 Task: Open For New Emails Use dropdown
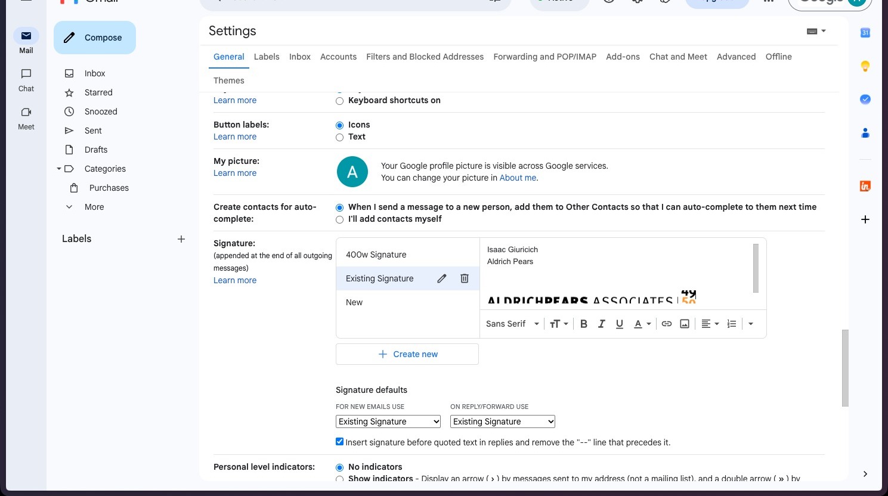[x=388, y=421]
